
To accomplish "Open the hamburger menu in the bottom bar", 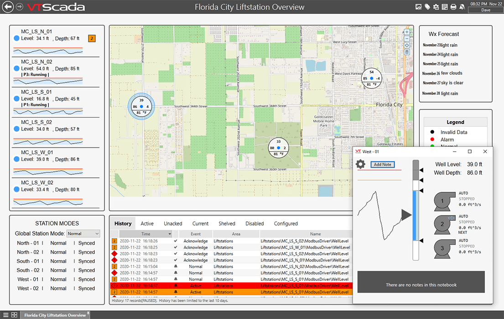I will tap(6, 315).
